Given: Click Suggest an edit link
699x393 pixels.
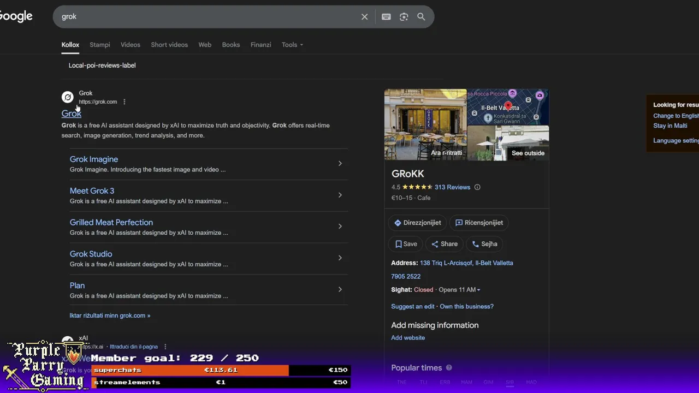Looking at the screenshot, I should [x=413, y=307].
